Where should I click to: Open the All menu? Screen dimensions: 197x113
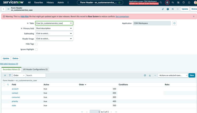pos(29,3)
